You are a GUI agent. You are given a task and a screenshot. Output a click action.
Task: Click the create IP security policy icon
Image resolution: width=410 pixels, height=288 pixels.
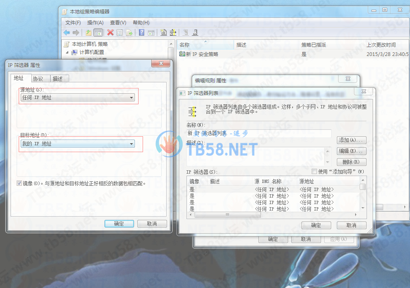coord(164,33)
